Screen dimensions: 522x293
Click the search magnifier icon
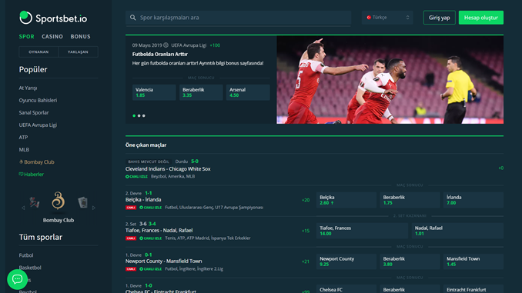point(133,17)
